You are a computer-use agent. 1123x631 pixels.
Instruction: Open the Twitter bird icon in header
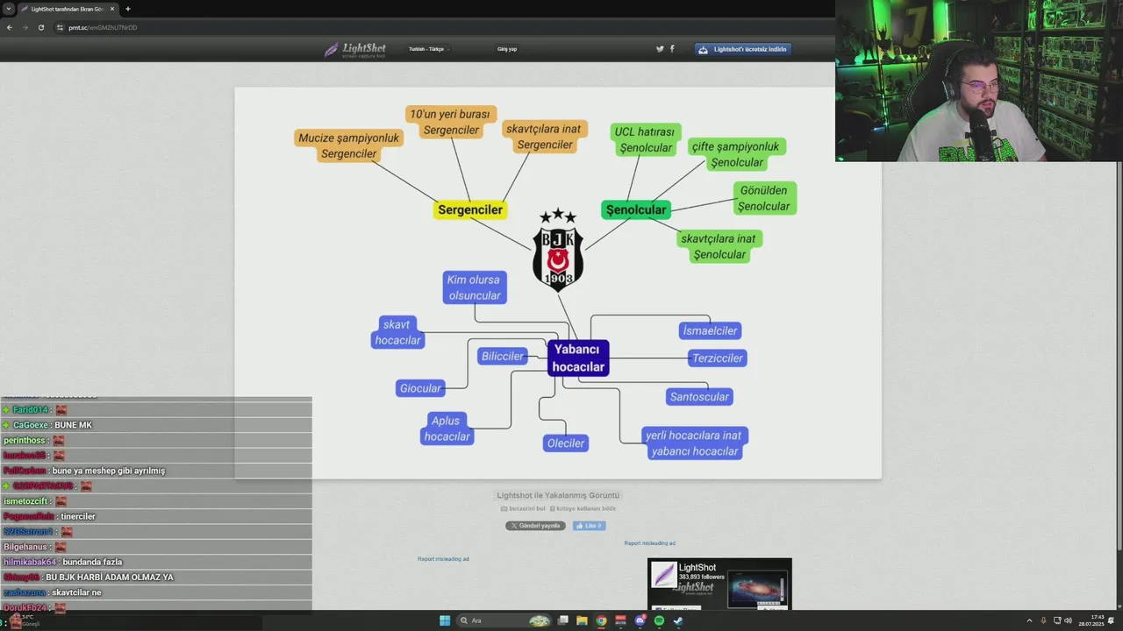660,49
